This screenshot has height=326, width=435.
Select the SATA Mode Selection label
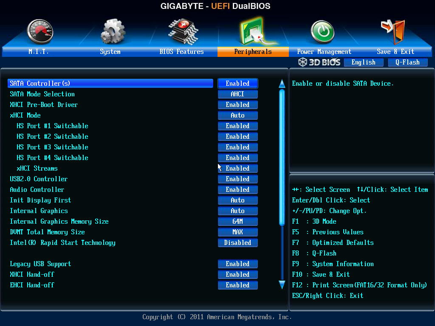[x=42, y=94]
